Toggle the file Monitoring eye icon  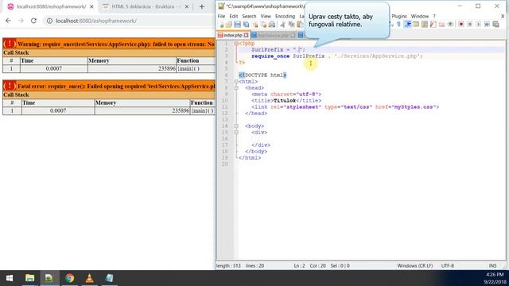point(450,25)
